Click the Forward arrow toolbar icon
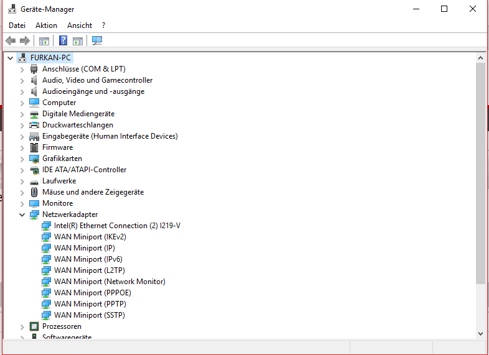 coord(25,40)
